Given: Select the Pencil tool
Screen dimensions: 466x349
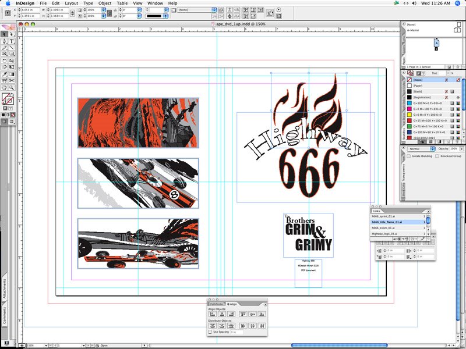Looking at the screenshot, I should 4,48.
